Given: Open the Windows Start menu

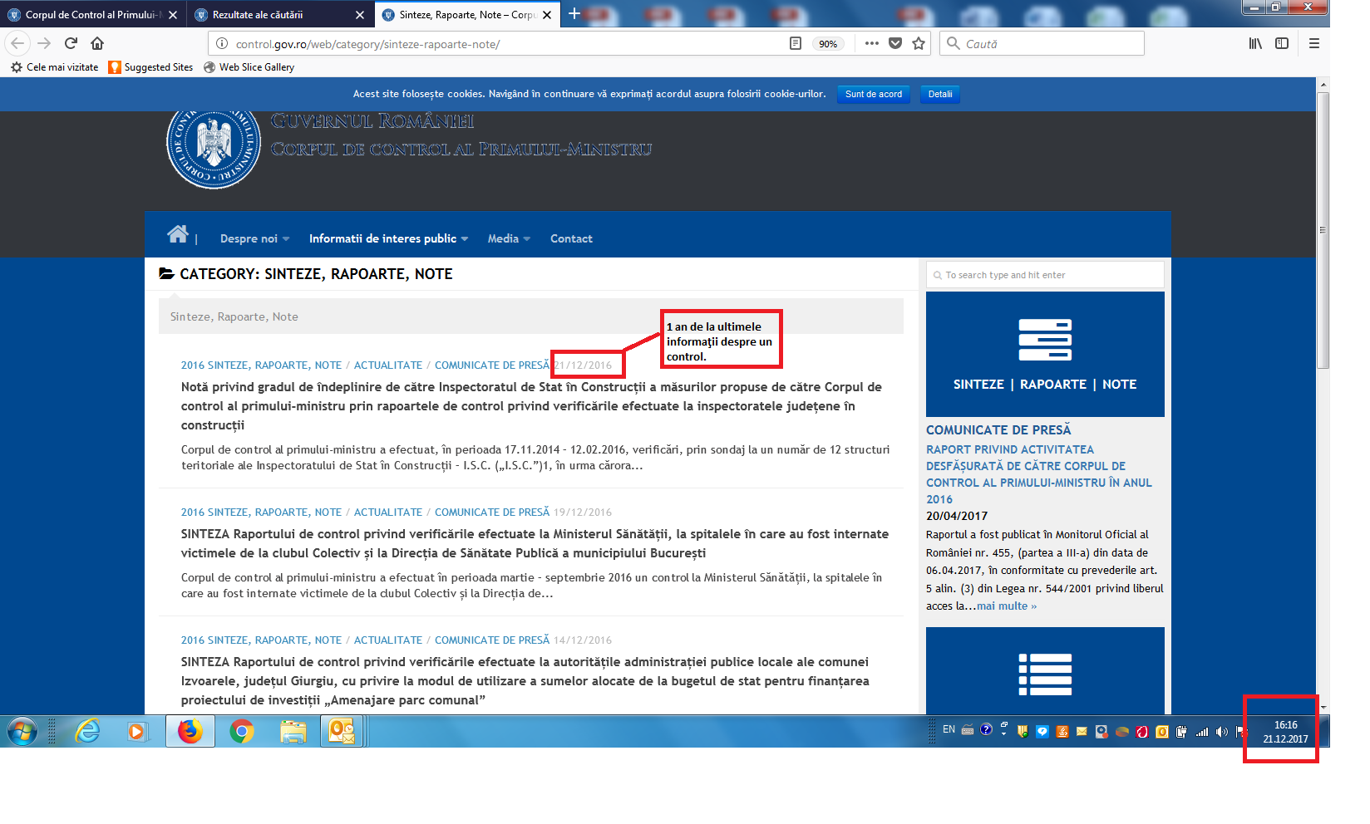Looking at the screenshot, I should 22,731.
